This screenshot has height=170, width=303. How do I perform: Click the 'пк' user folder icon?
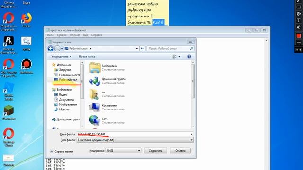pos(95,94)
